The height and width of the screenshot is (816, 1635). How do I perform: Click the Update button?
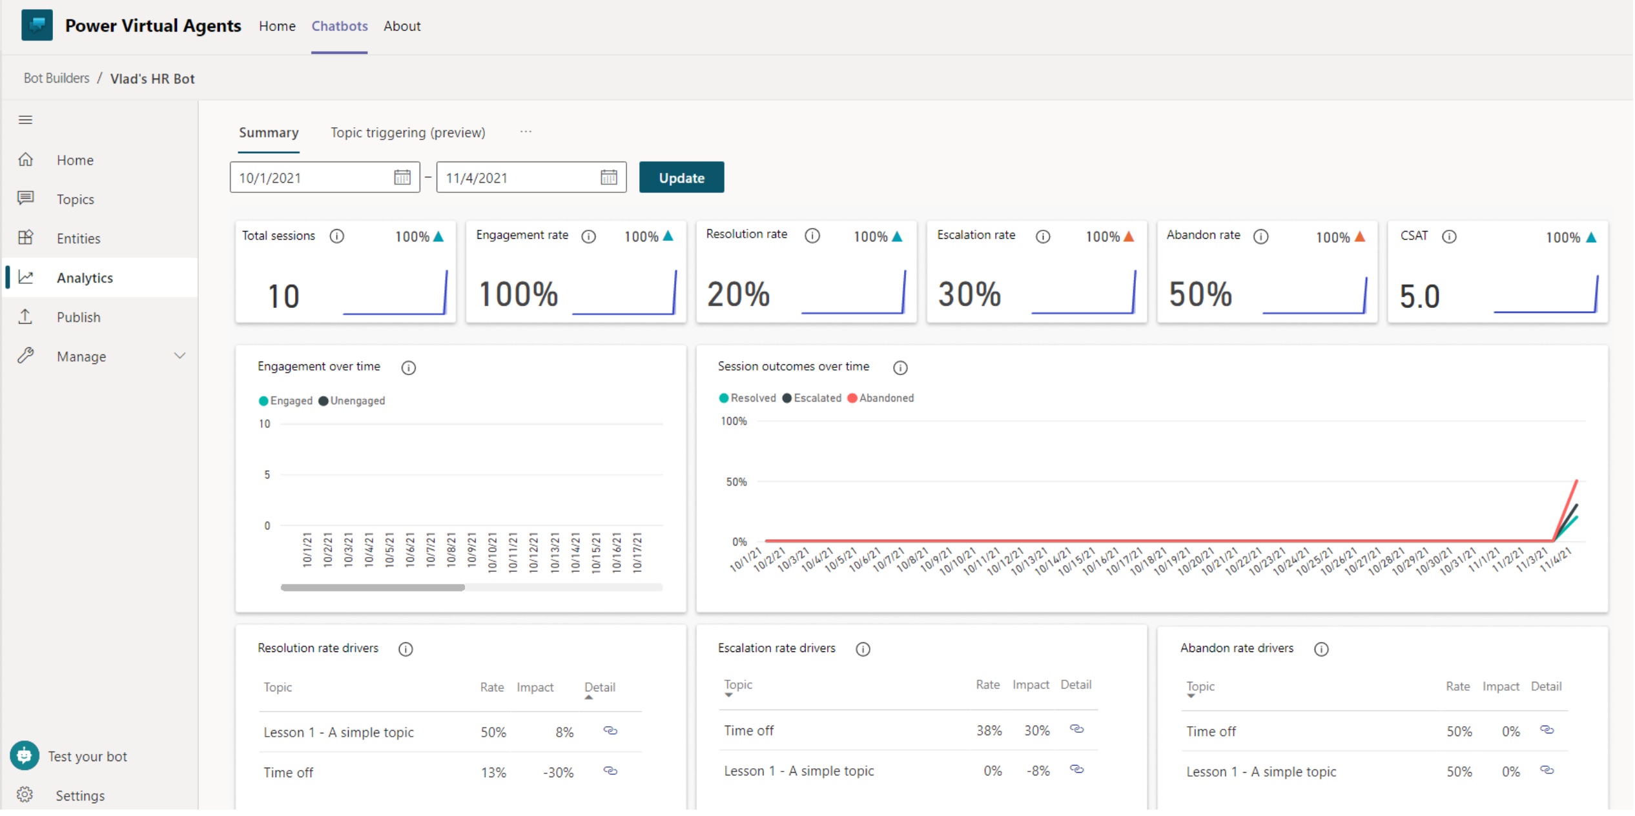[x=681, y=177]
